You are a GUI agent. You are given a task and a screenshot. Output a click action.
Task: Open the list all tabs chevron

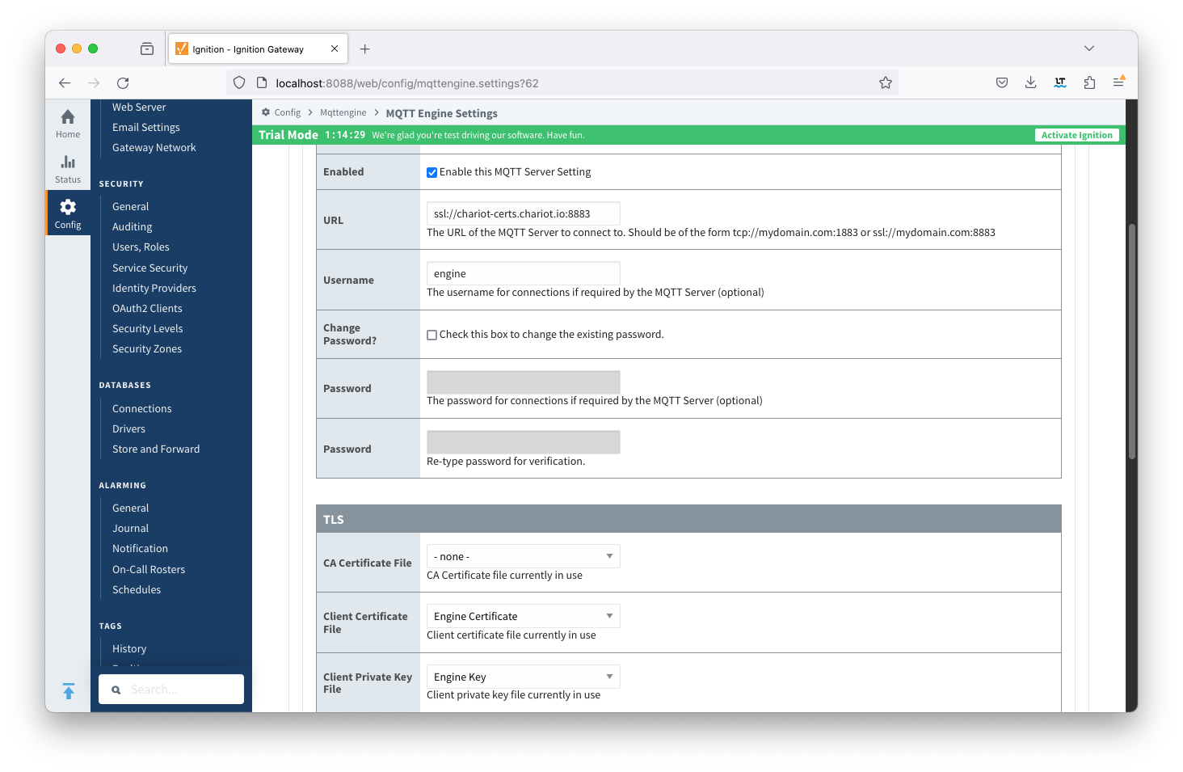1089,49
